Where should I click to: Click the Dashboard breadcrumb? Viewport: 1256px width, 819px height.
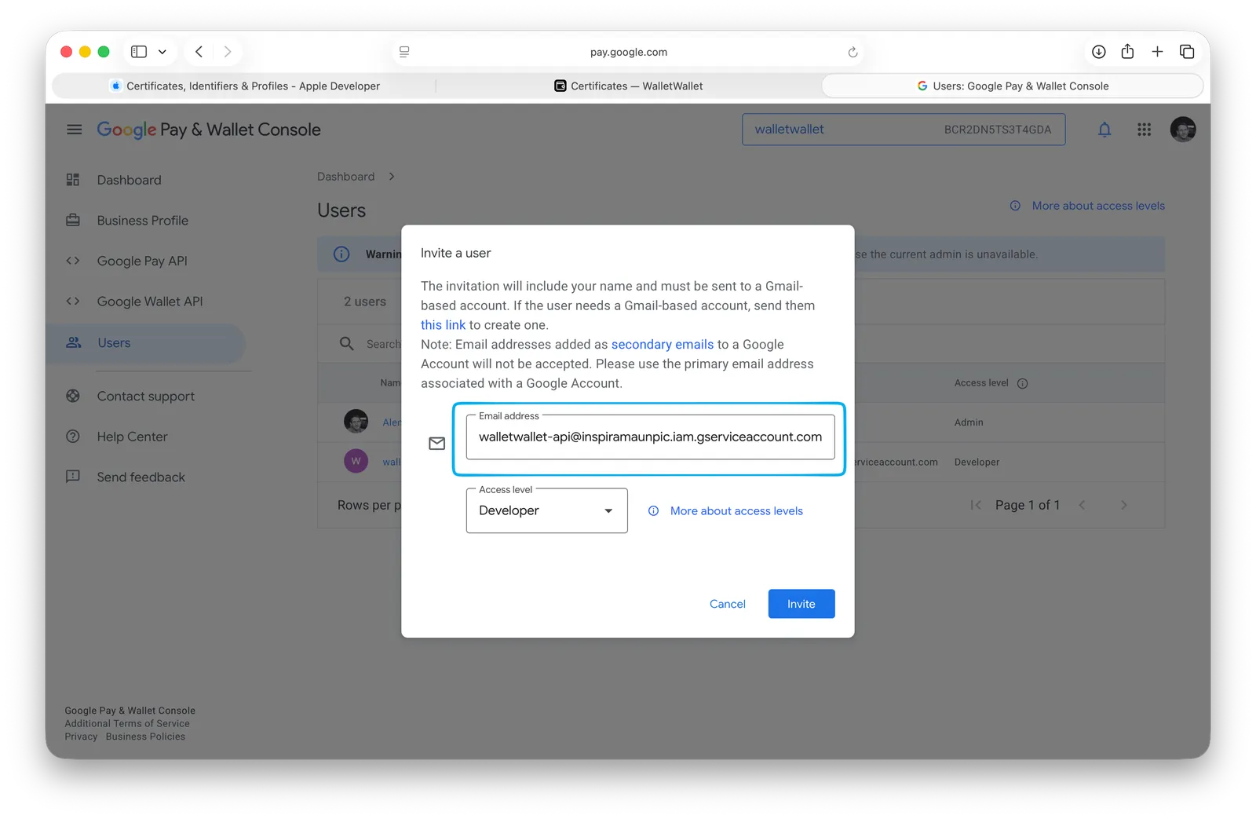coord(345,177)
